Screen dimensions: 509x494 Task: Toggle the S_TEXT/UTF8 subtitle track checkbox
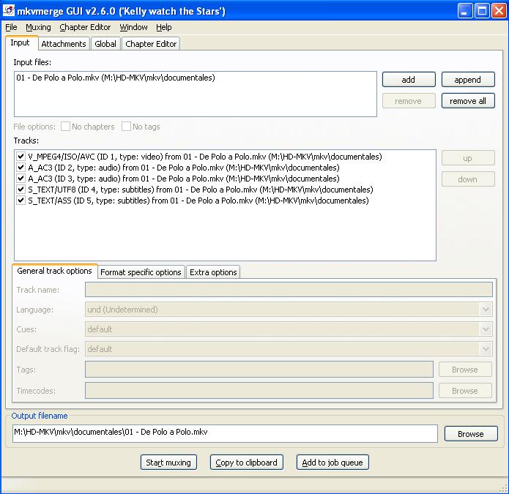[x=21, y=190]
